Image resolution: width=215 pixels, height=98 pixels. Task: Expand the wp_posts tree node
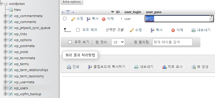coord(5,52)
